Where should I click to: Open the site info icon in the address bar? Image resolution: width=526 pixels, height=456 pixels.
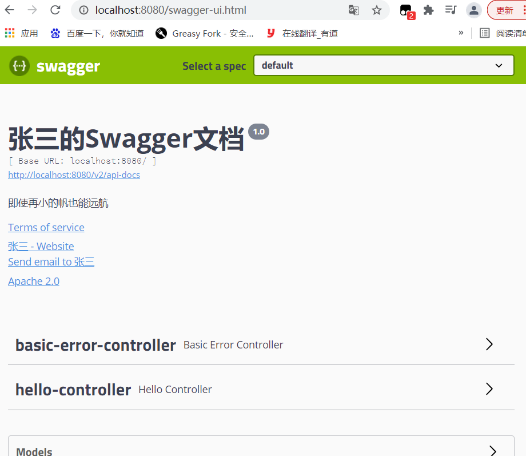(83, 10)
